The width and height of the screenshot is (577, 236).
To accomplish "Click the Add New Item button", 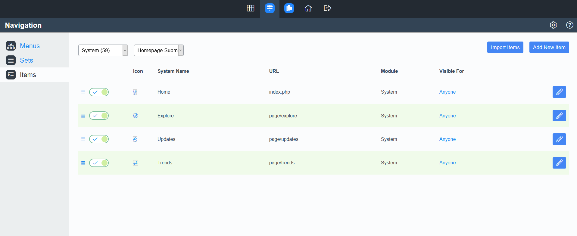I will 549,47.
